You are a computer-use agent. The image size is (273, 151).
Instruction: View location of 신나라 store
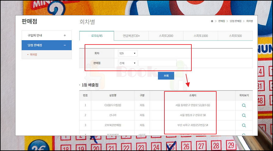[244, 115]
